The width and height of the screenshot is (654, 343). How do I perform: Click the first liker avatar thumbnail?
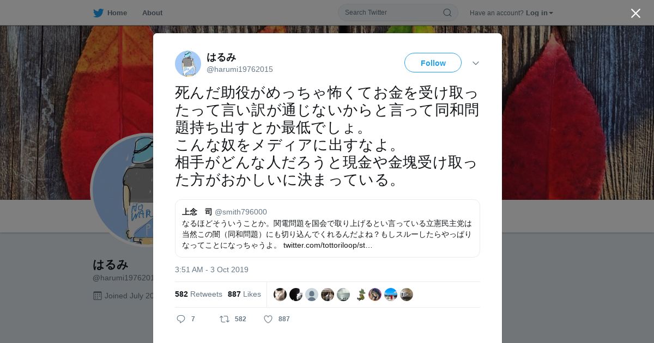(x=280, y=295)
